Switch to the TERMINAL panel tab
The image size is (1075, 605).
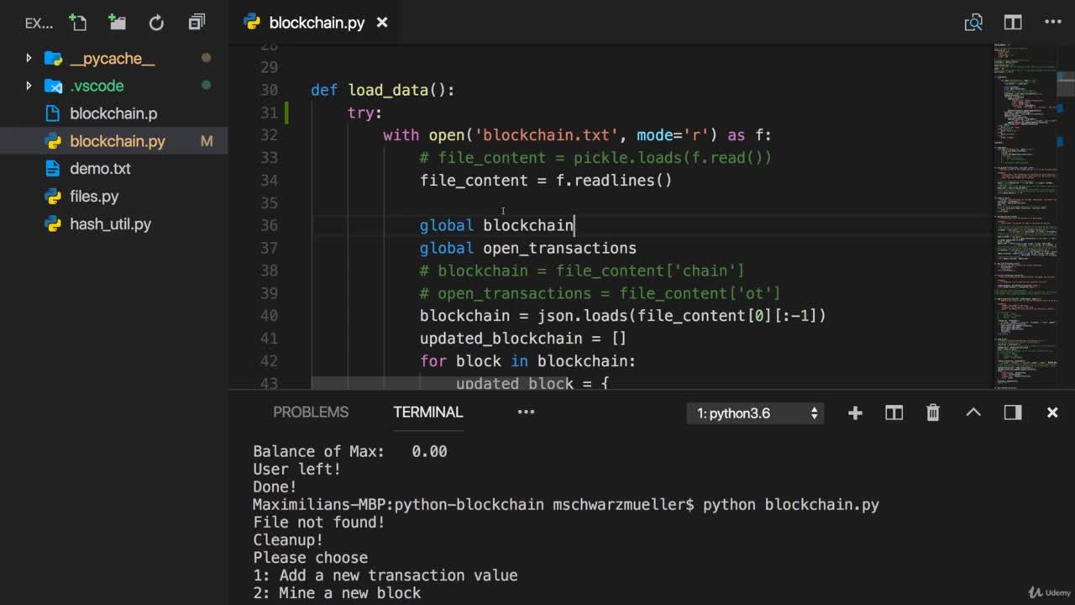pos(427,412)
